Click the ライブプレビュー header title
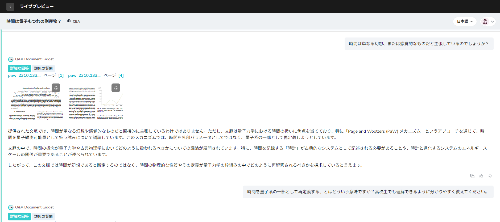 (x=37, y=6)
